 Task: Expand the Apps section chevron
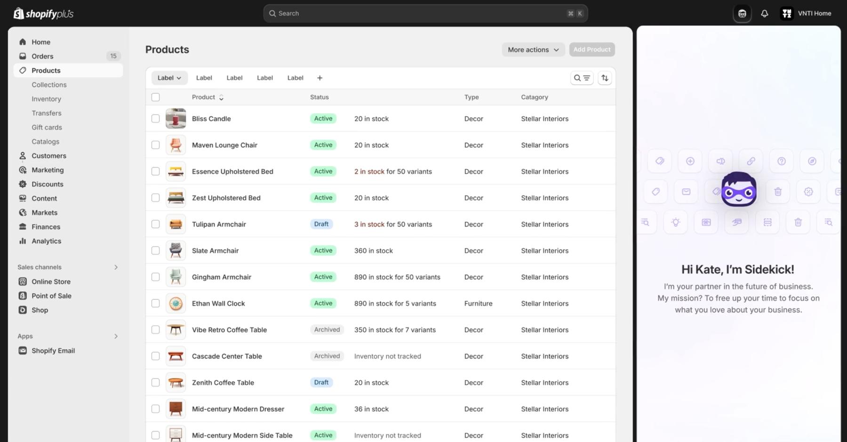tap(116, 336)
